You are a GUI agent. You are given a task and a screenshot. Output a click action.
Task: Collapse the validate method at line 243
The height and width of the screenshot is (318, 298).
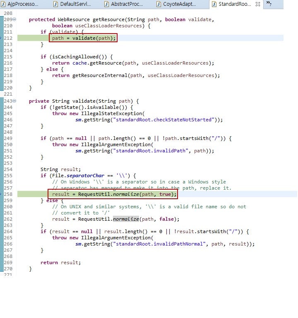[14, 101]
